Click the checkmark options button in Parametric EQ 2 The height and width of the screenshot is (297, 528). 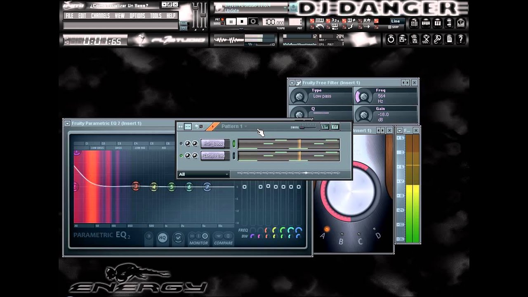tap(178, 238)
